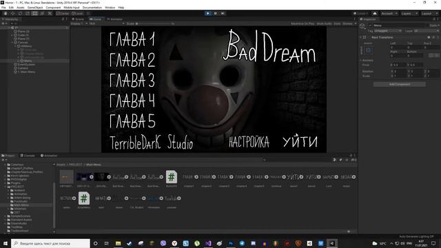
Task: Open the Collab dropdown
Action: [x=361, y=13]
